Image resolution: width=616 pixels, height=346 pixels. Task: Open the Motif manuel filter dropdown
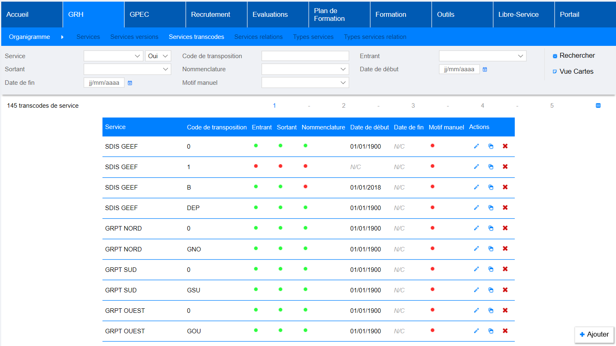pyautogui.click(x=305, y=83)
